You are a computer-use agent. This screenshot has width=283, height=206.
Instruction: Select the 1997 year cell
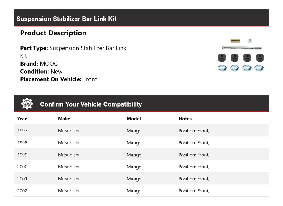tap(22, 131)
